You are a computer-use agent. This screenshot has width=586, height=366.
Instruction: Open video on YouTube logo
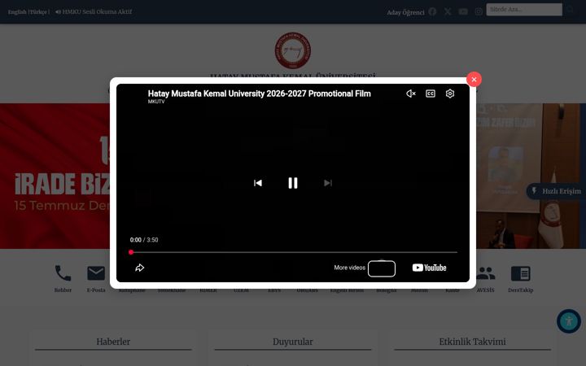click(429, 268)
